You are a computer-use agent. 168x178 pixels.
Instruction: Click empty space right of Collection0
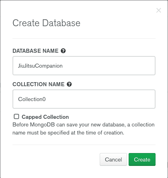pyautogui.click(x=100, y=99)
